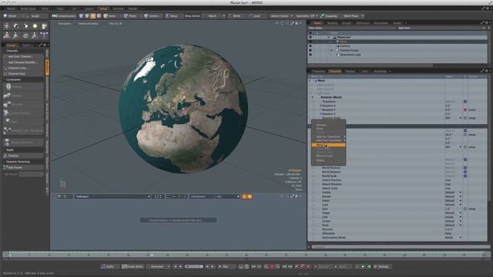The width and height of the screenshot is (493, 277).
Task: Toggle the red key circle on Rotation Y row
Action: 465,109
